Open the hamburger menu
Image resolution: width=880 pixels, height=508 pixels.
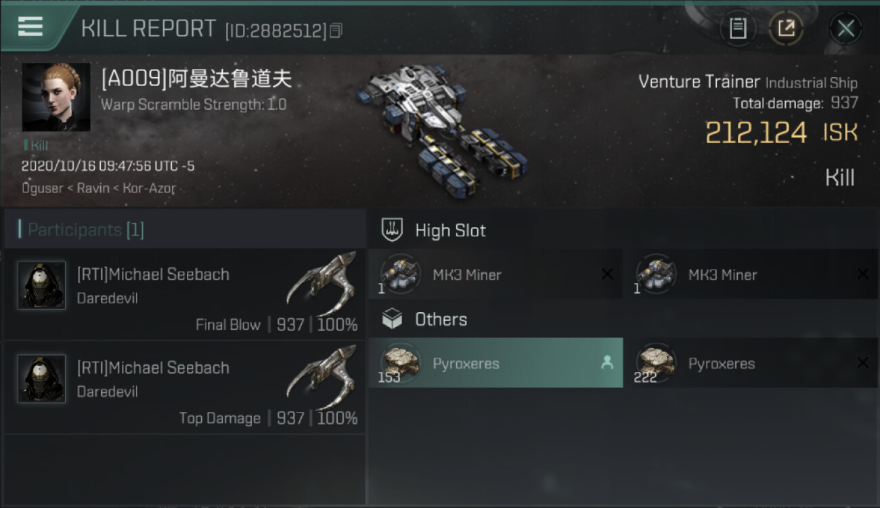click(30, 27)
